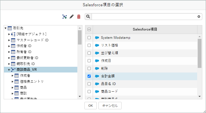Click Salesforce cloud icon for 合計金額
206x113 pixels.
click(x=97, y=76)
